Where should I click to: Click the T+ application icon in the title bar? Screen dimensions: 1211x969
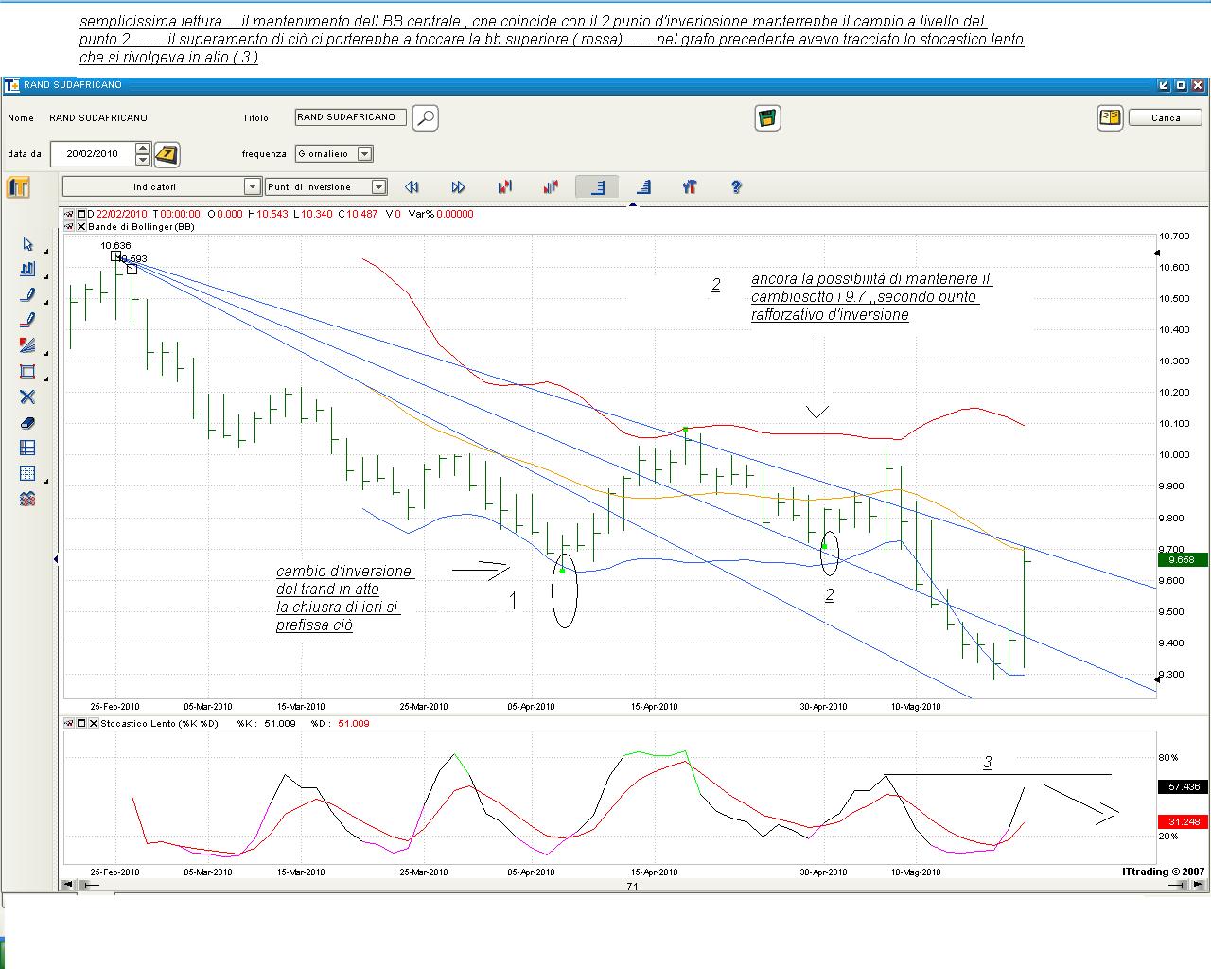(x=11, y=85)
